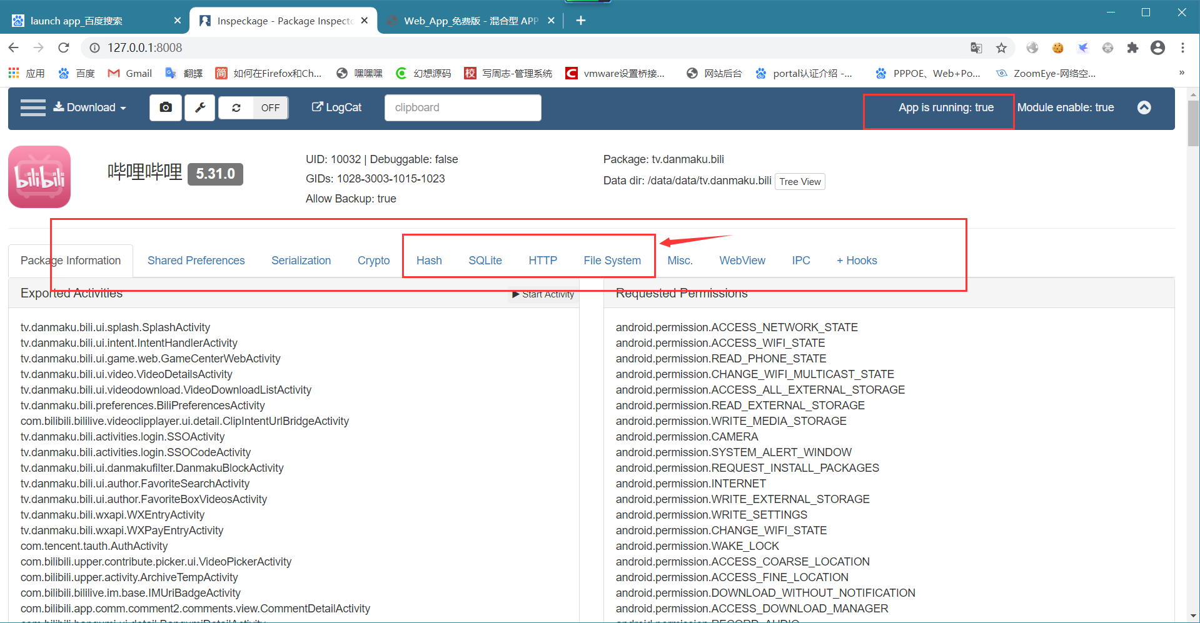Switch to Package Information tab
The image size is (1200, 623).
tap(71, 261)
